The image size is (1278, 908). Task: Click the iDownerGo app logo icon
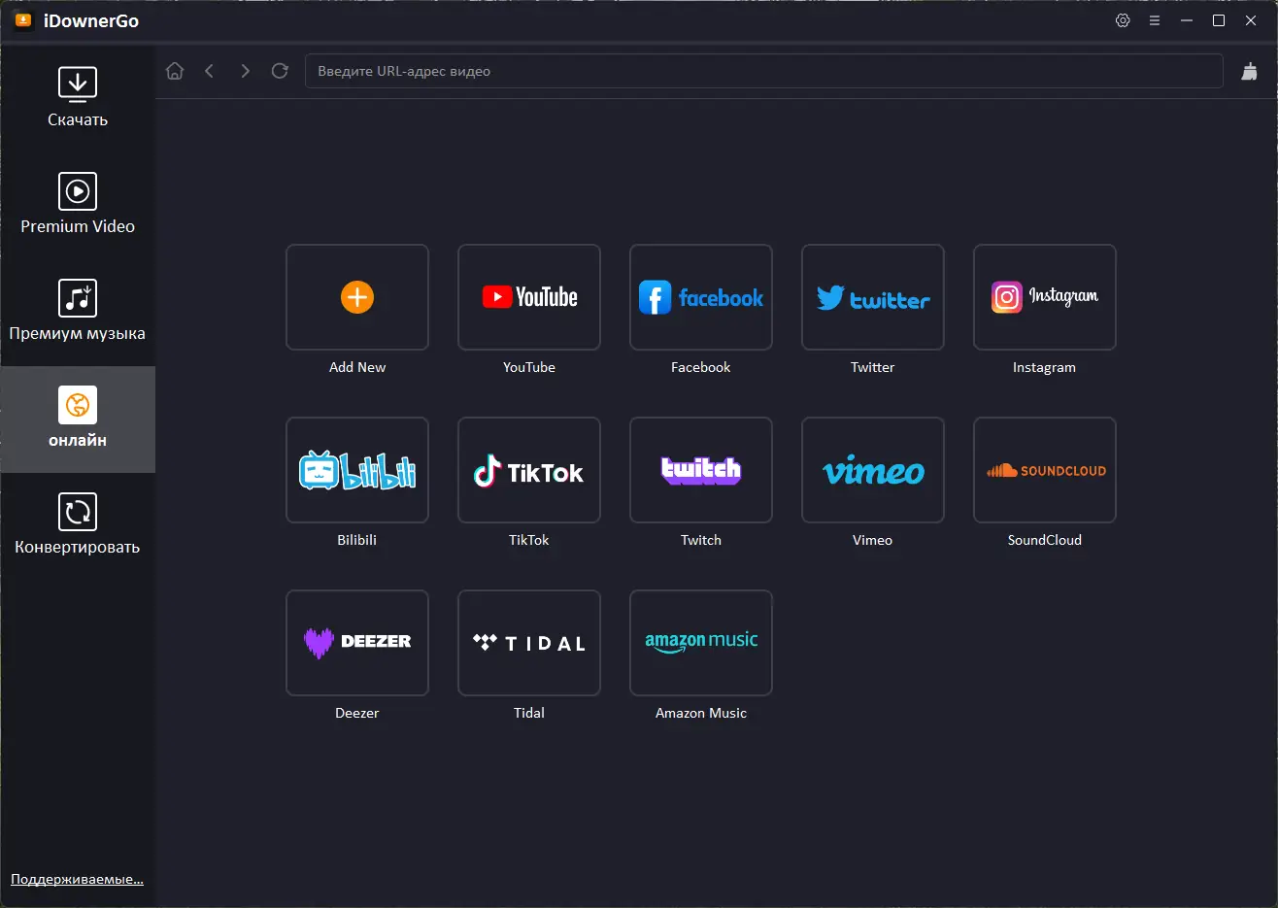click(23, 20)
